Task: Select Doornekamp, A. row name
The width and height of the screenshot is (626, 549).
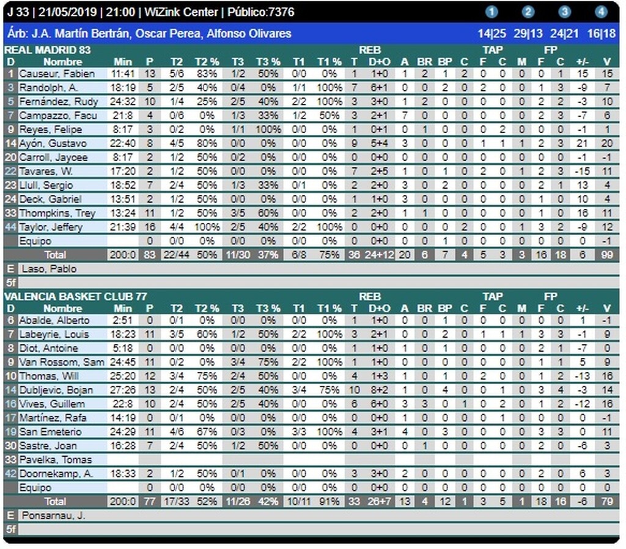Action: (x=56, y=474)
